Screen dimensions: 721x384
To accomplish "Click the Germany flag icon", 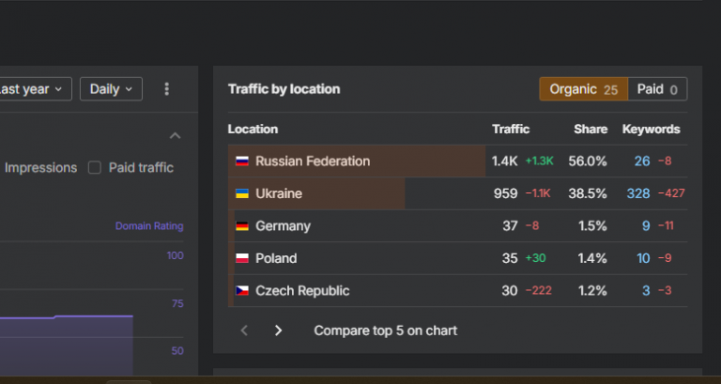I will pos(241,226).
